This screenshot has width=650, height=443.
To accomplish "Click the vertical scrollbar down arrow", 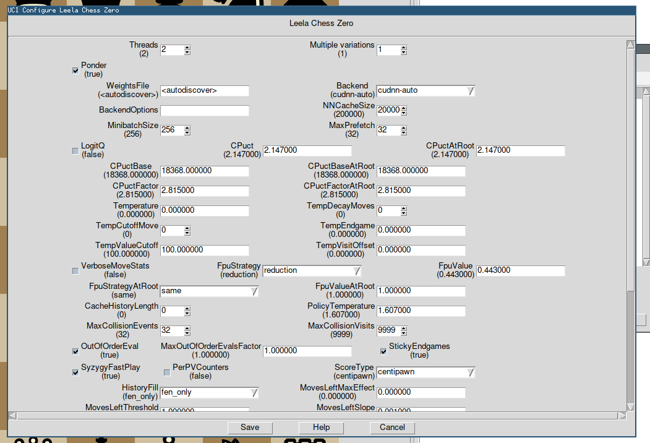I will (630, 406).
